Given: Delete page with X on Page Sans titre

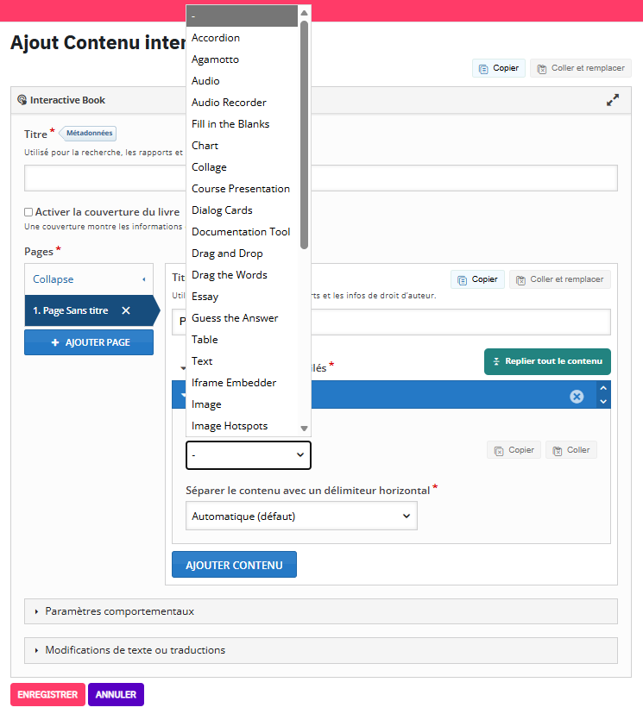Looking at the screenshot, I should (126, 310).
